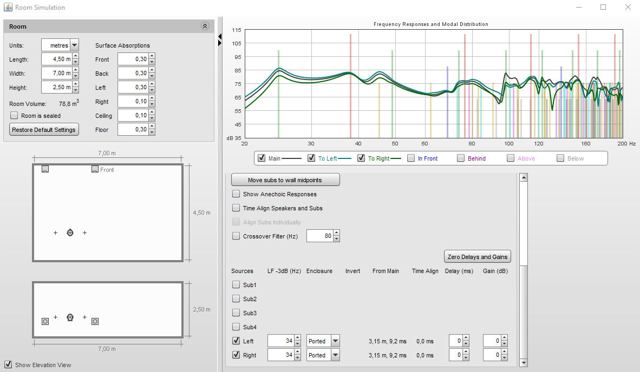Viewport: 640px width, 372px height.
Task: Open Right speaker Enclosure dropdown
Action: point(335,355)
